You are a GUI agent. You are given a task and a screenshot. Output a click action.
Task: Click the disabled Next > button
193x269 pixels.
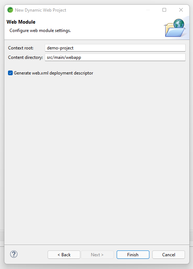tap(97, 254)
